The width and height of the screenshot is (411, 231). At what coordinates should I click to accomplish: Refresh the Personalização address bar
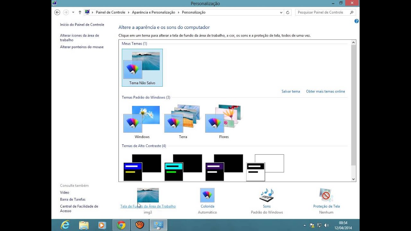click(288, 12)
